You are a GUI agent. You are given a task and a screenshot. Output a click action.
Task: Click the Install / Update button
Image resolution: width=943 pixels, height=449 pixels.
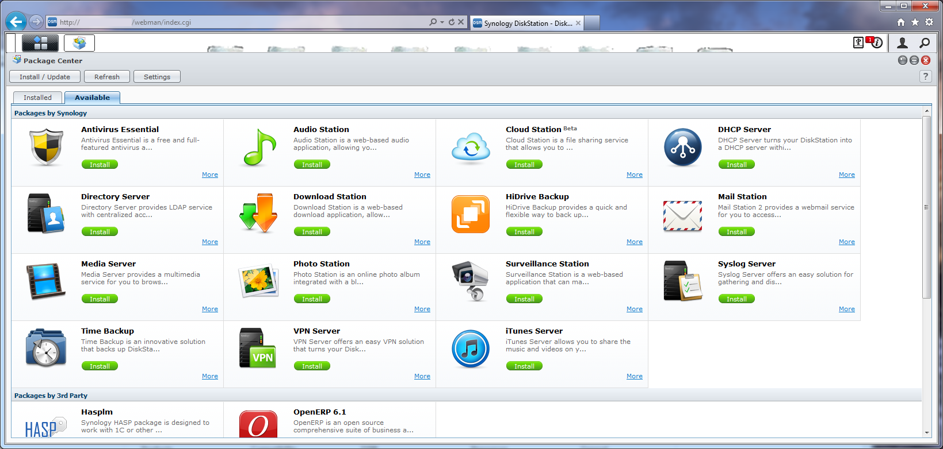[x=45, y=77]
